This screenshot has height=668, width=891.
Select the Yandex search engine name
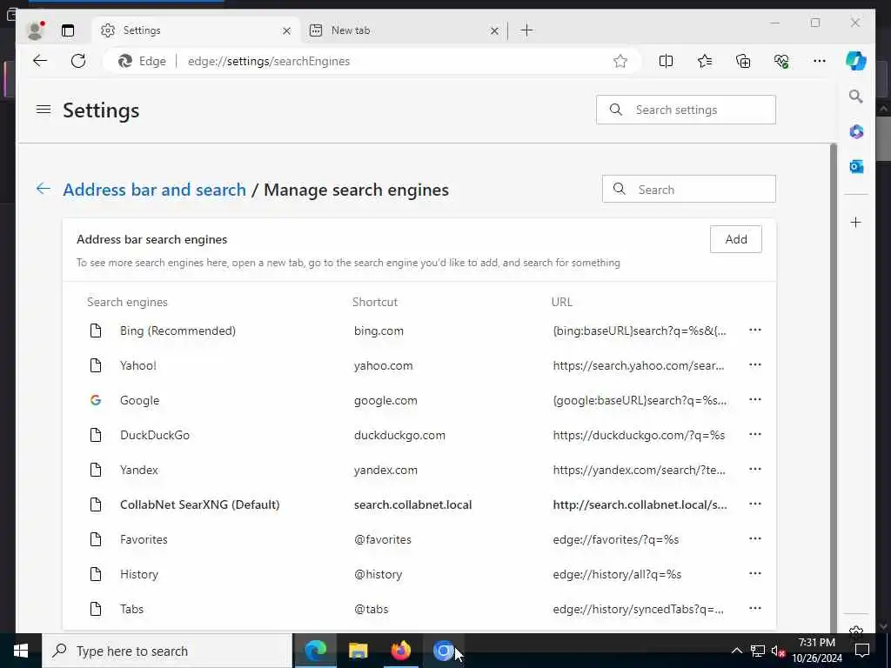click(x=138, y=470)
